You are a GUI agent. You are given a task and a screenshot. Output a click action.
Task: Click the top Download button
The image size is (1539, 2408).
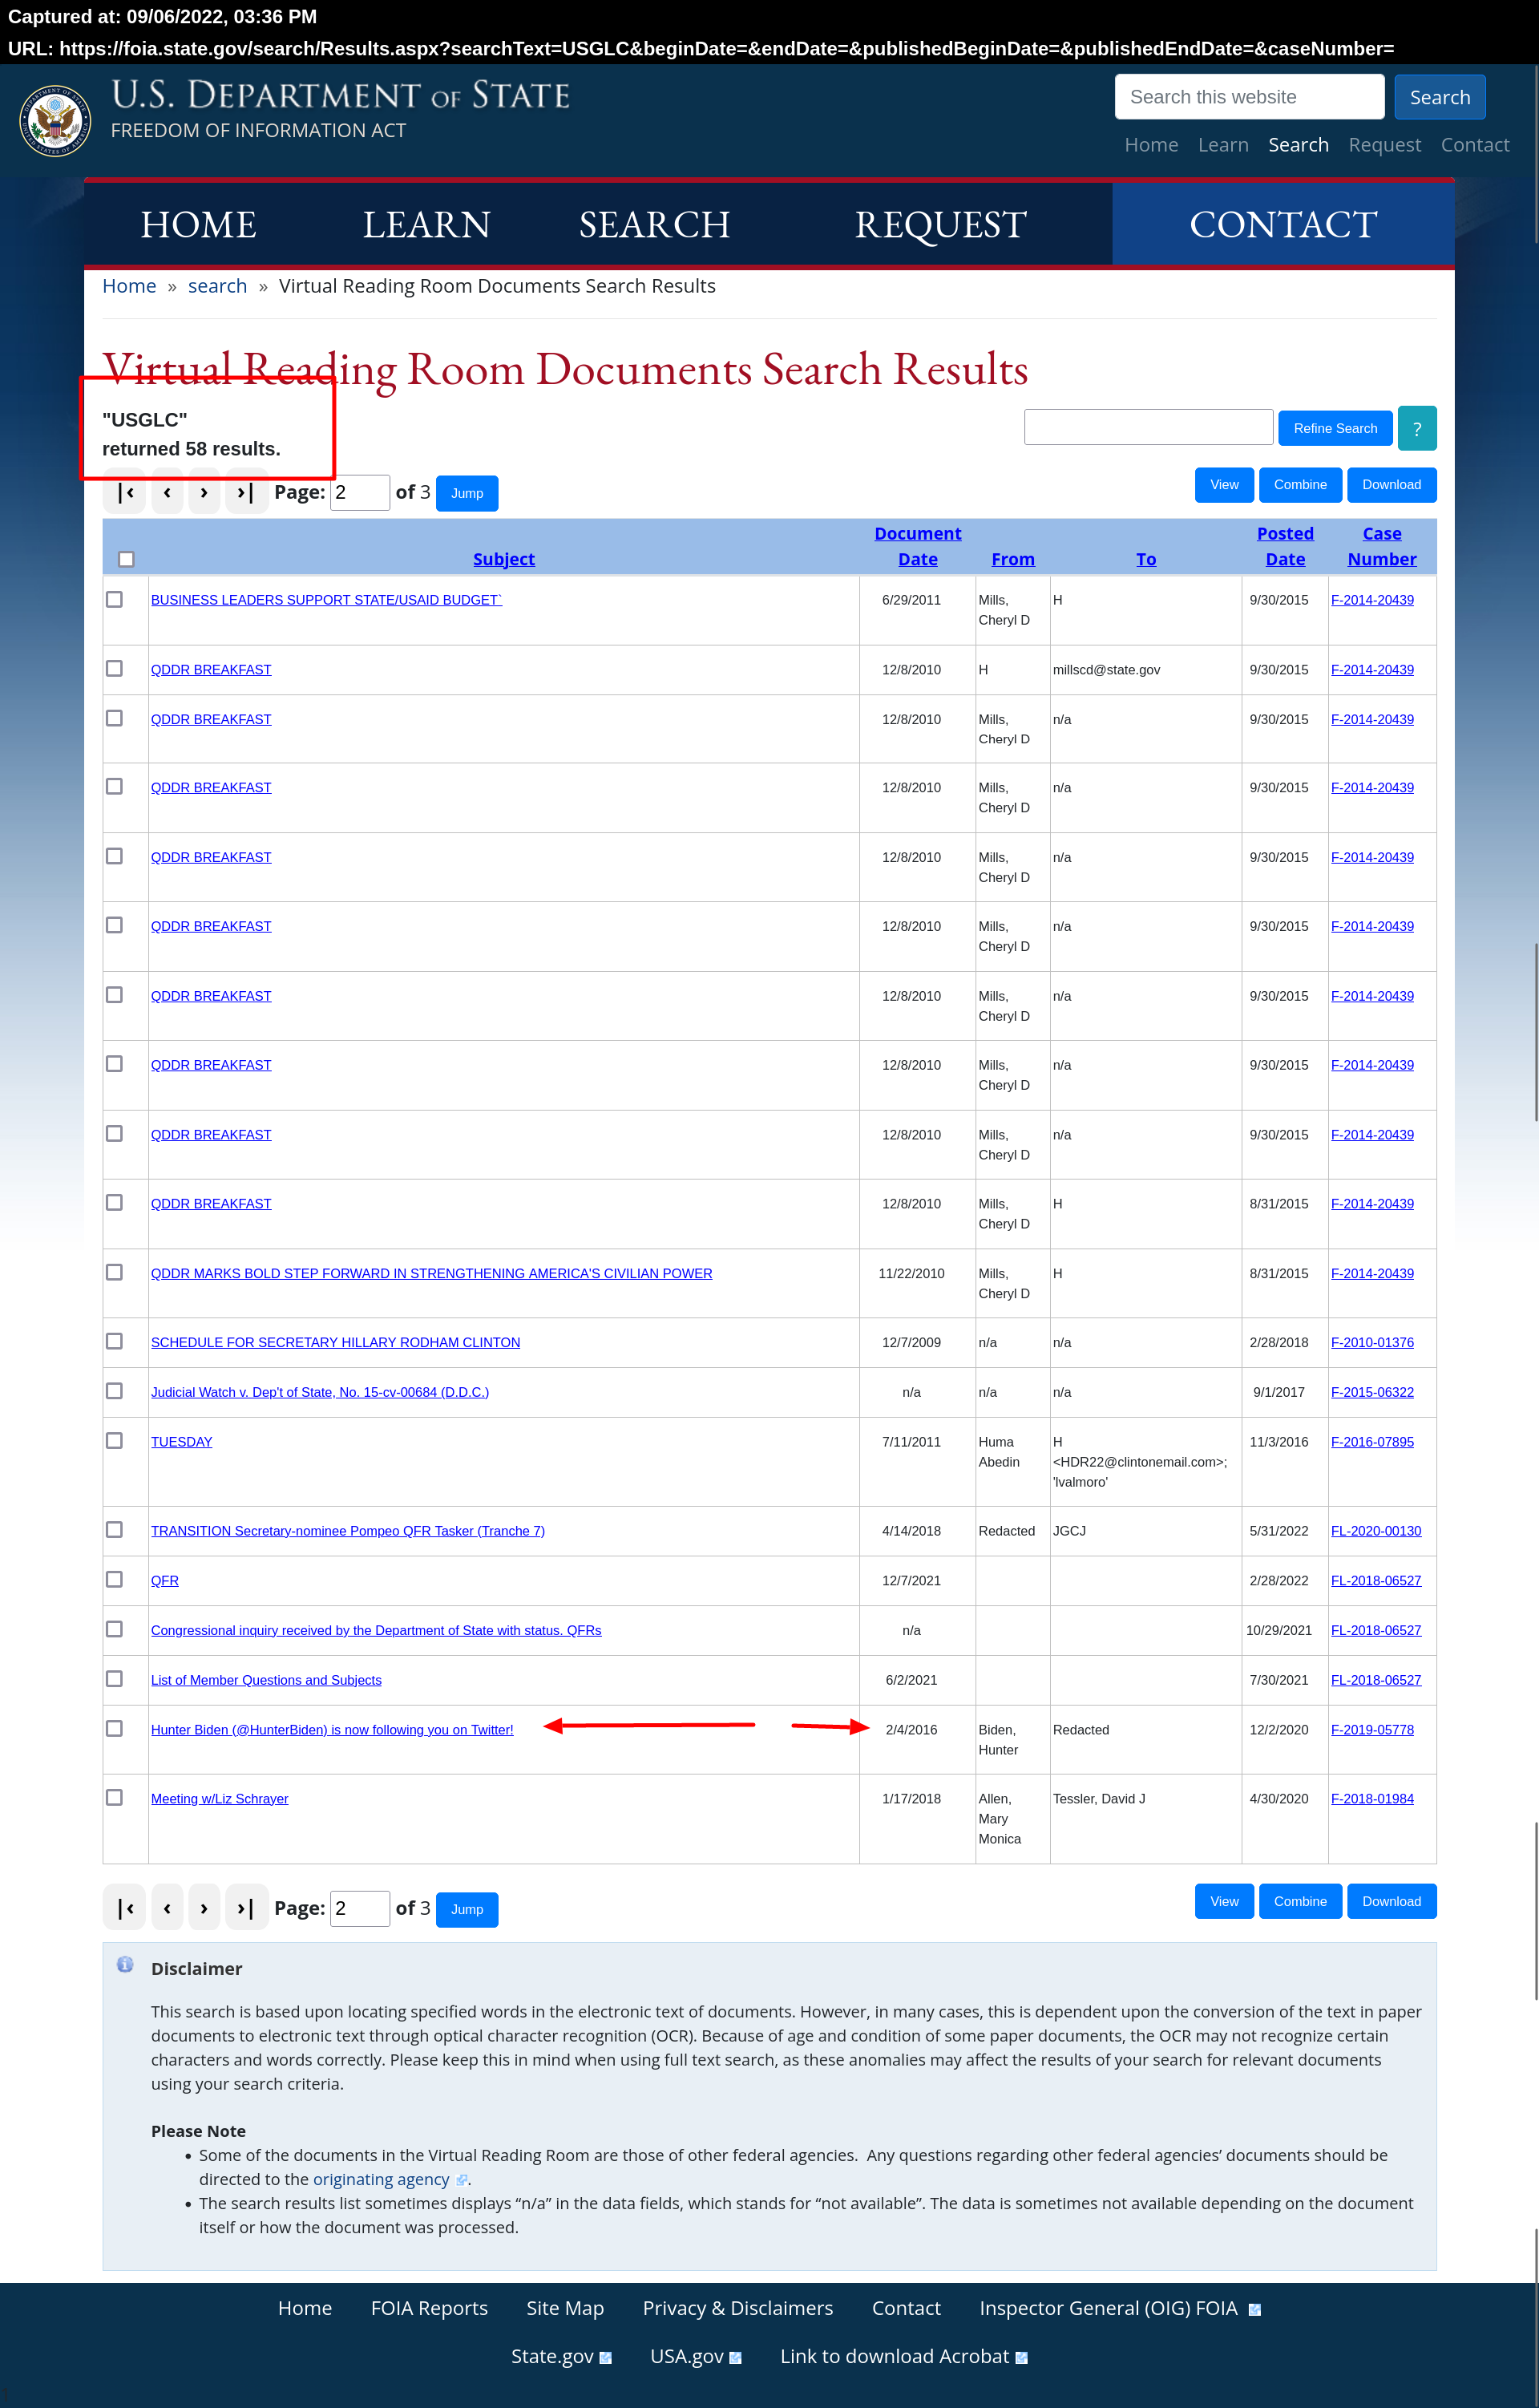point(1391,485)
